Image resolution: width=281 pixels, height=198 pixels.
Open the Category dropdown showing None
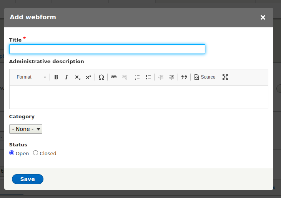26,129
